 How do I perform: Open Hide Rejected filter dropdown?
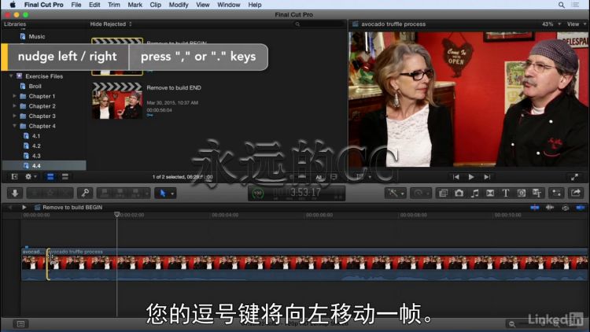[x=111, y=24]
